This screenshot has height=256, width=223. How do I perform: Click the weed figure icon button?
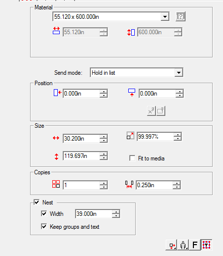point(183,245)
